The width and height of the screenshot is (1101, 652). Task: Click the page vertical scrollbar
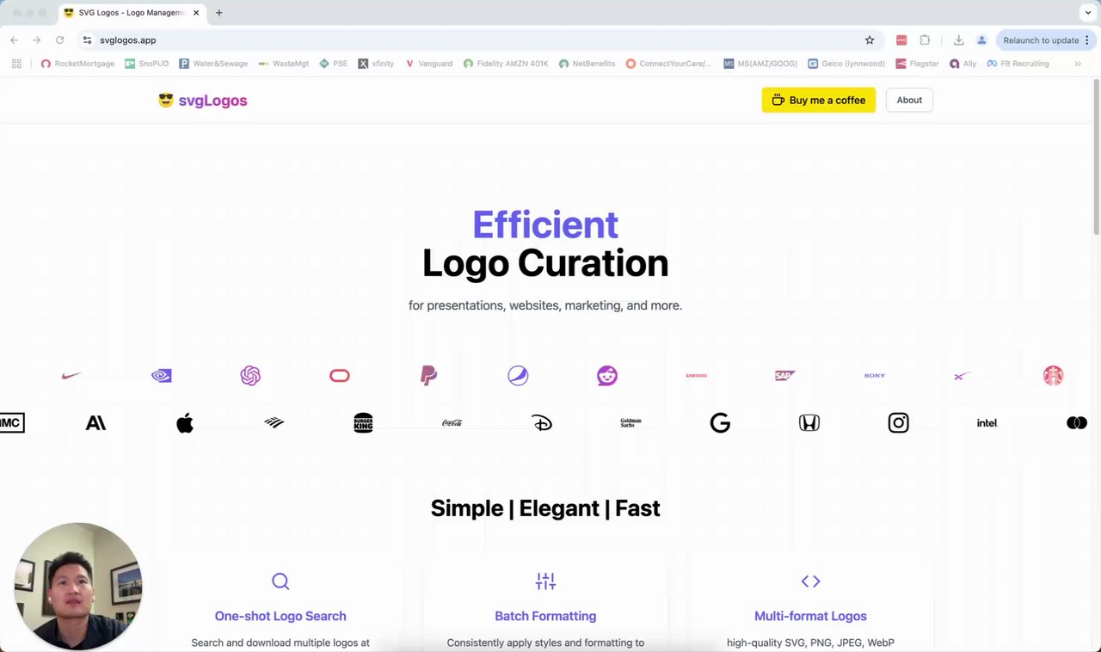coord(1096,155)
